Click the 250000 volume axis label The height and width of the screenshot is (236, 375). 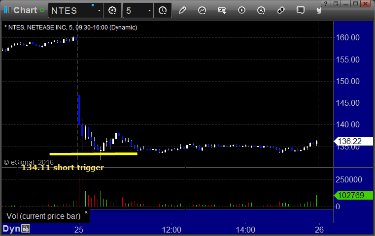(349, 179)
